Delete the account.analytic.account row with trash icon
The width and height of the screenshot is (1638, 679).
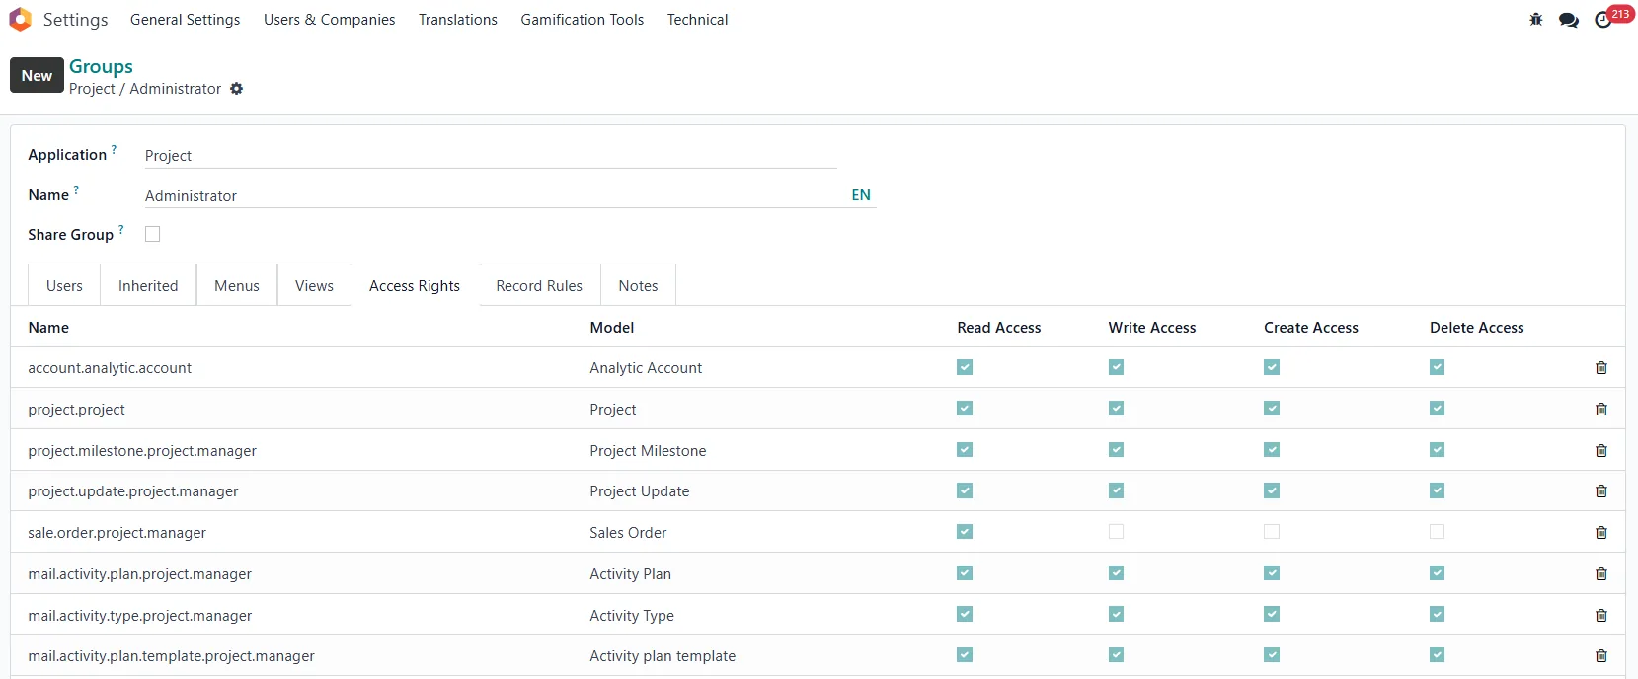coord(1600,368)
